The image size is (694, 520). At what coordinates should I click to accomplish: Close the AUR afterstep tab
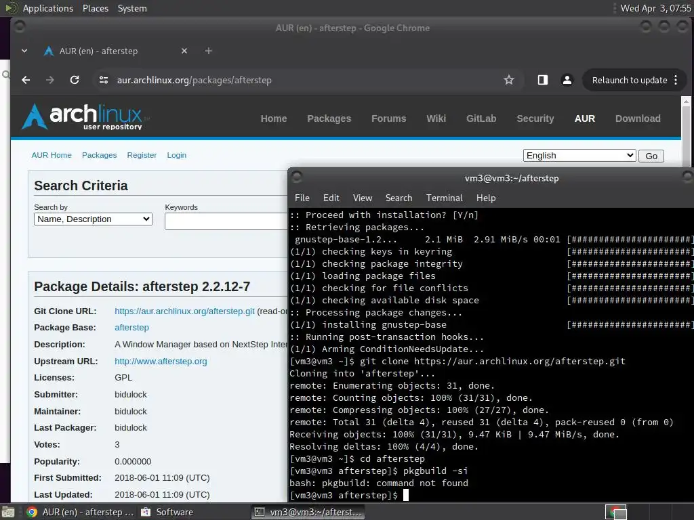tap(184, 51)
